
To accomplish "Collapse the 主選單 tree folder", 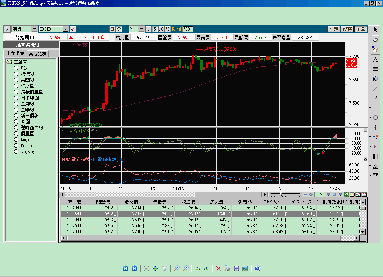I will (x=9, y=62).
